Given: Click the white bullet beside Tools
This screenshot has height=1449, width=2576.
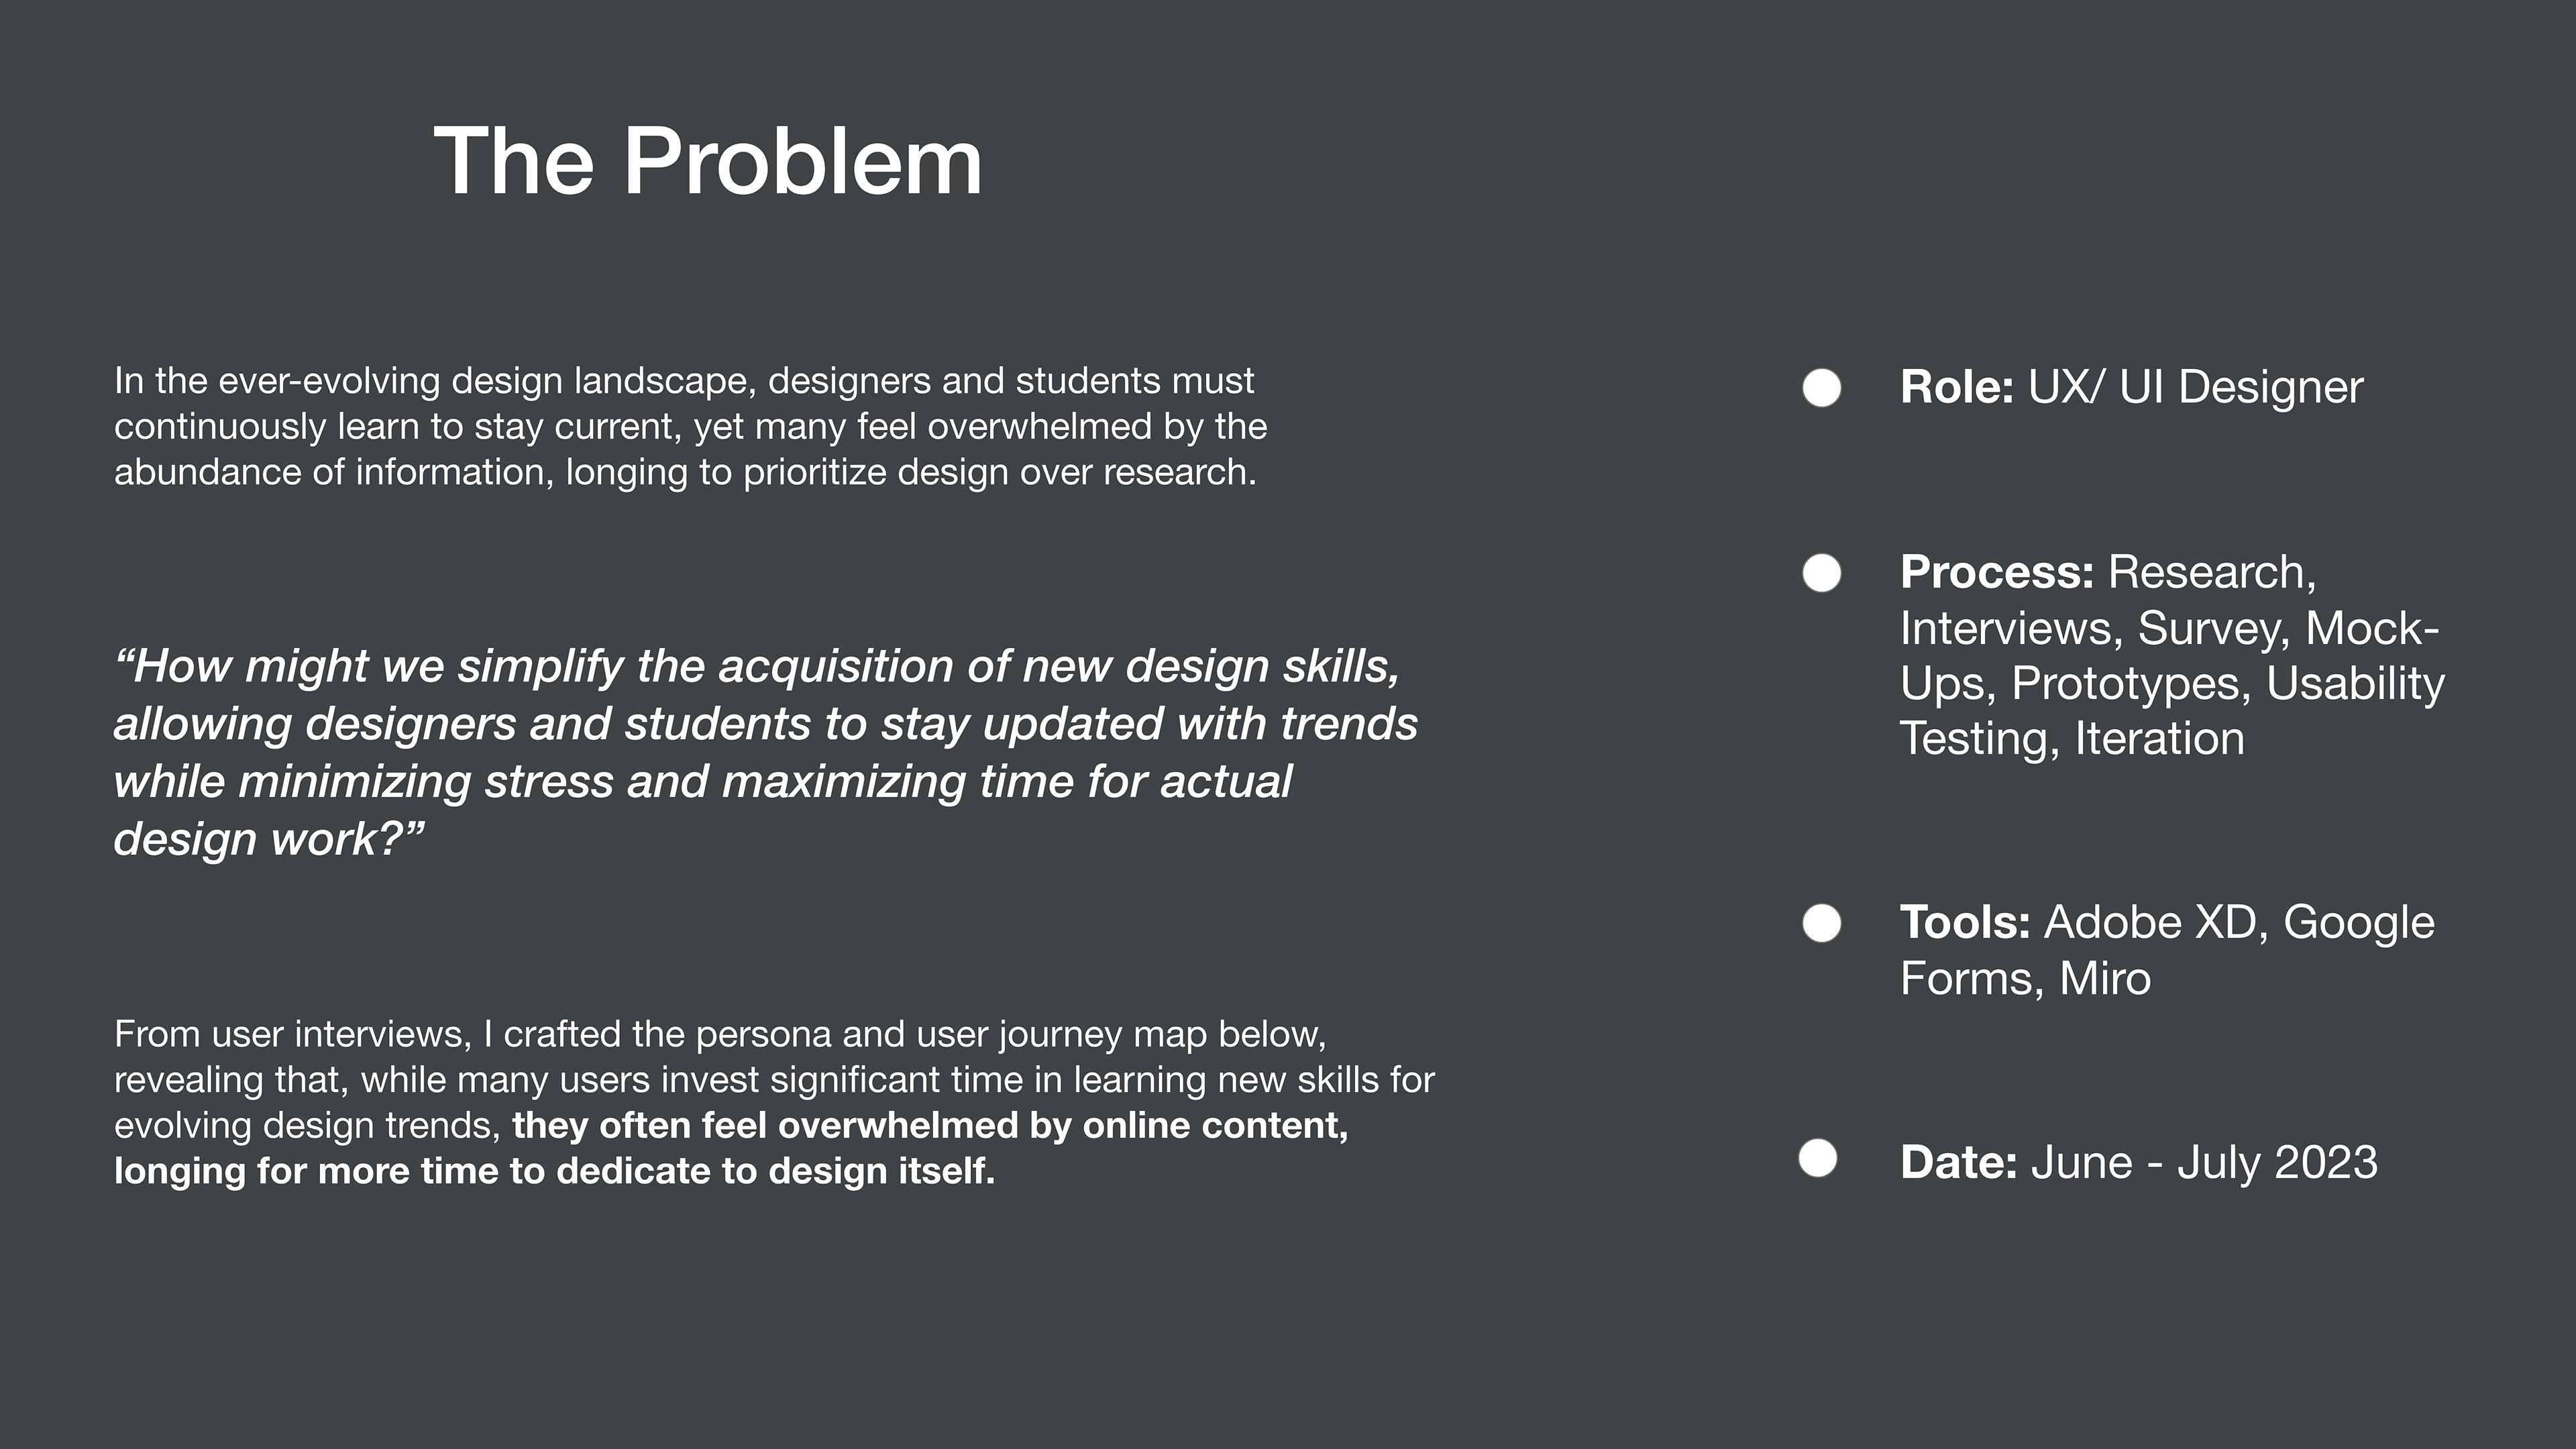Looking at the screenshot, I should pyautogui.click(x=1821, y=923).
